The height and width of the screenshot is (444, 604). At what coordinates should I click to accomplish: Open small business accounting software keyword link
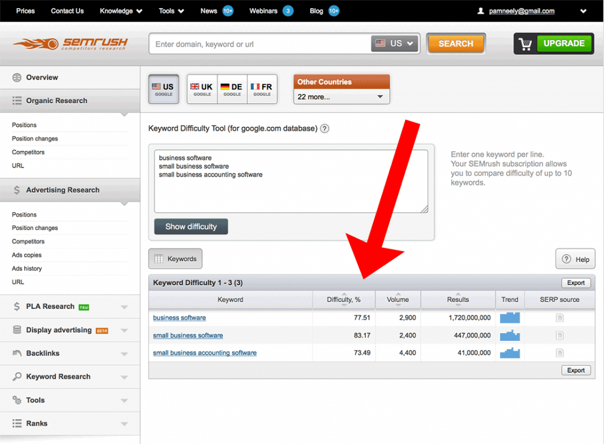pyautogui.click(x=205, y=353)
